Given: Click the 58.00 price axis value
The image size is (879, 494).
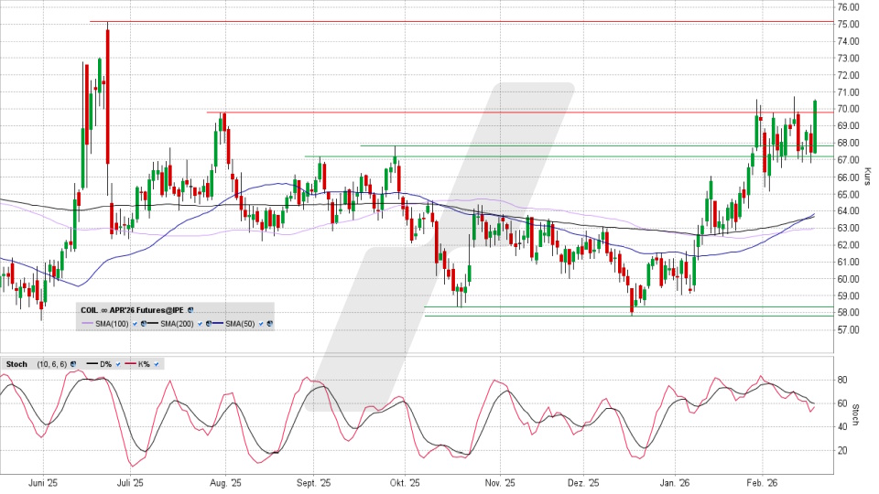Looking at the screenshot, I should [x=848, y=313].
